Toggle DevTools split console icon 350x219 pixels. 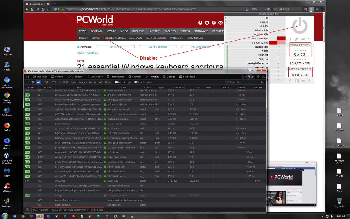[x=254, y=77]
